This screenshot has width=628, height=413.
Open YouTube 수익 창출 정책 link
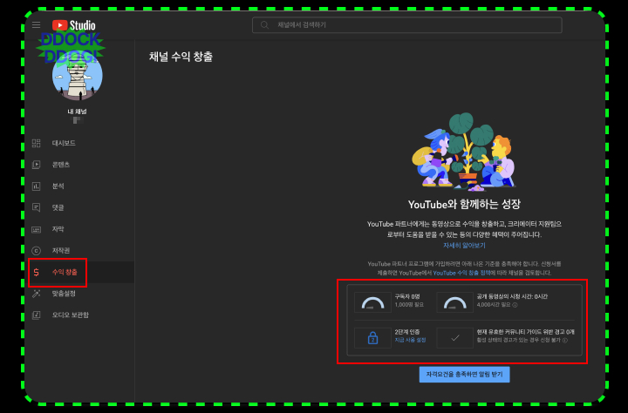click(461, 273)
